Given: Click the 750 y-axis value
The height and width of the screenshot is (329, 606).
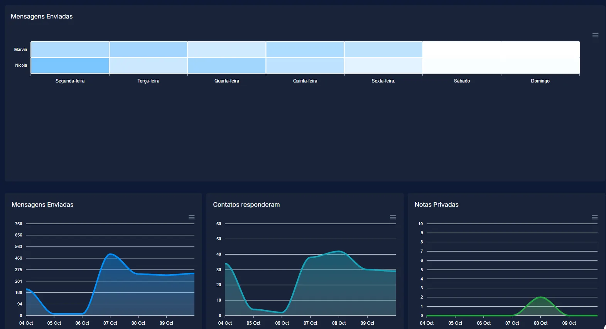Looking at the screenshot, I should [x=19, y=224].
